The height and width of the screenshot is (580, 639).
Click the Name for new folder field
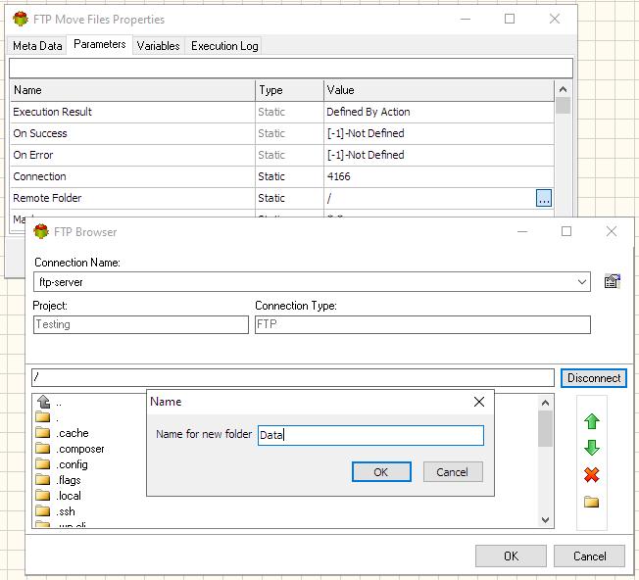[370, 435]
